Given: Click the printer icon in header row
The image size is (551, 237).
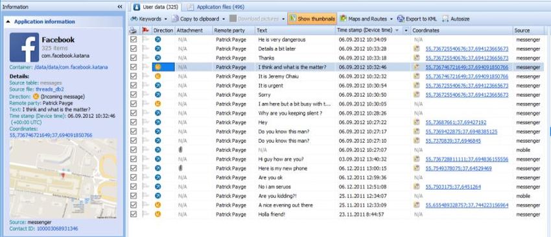Looking at the screenshot, I should (133, 31).
